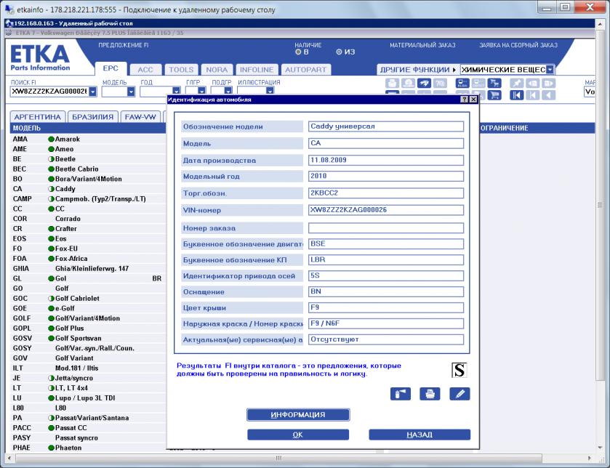
Task: Click the greyed person icon beside toolbar printer
Action: [408, 83]
